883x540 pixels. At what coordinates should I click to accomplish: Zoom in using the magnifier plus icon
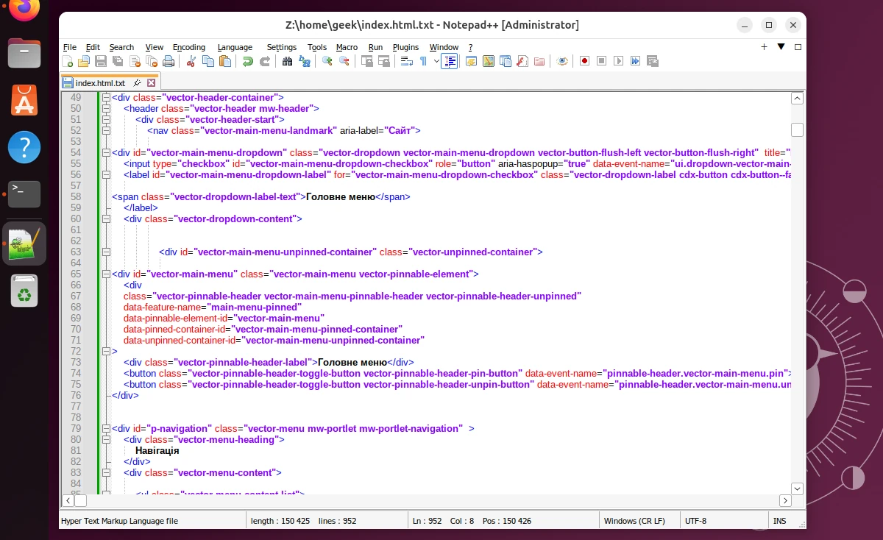click(x=327, y=61)
